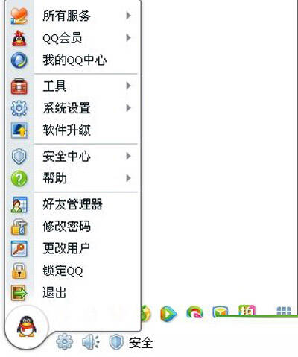
Task: Click the 安全 text label at bottom
Action: tap(141, 343)
